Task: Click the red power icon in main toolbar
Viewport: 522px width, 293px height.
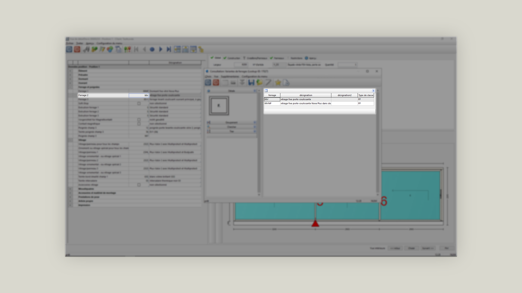Action: click(x=77, y=49)
